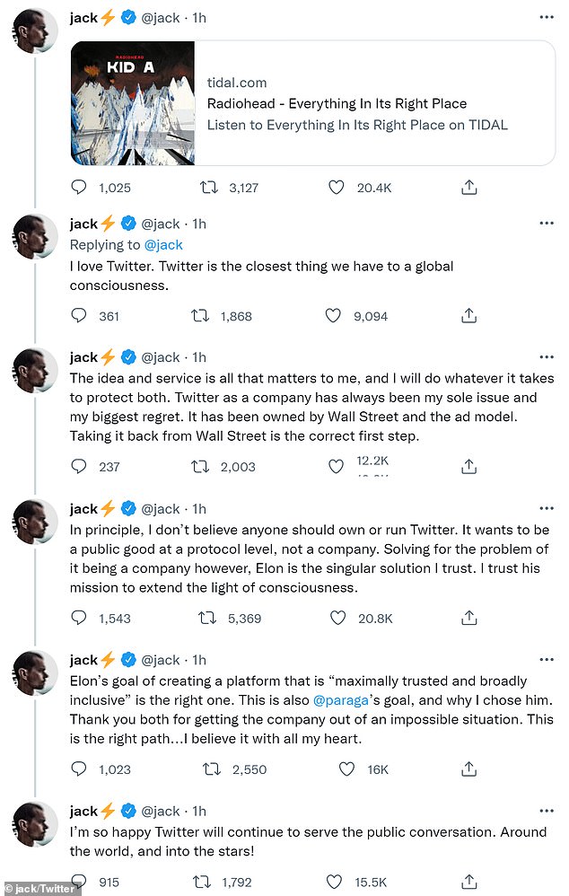Image resolution: width=569 pixels, height=896 pixels.
Task: Like the tweet about Elon being the singular solution
Action: [x=337, y=618]
